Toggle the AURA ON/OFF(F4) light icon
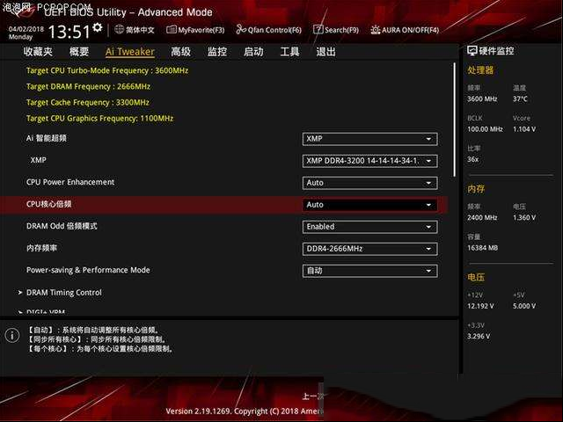This screenshot has height=422, width=563. point(376,30)
